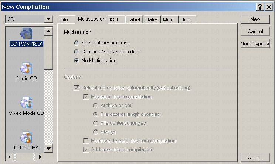The height and width of the screenshot is (164, 275).
Task: Go to the Label tab
Action: (x=133, y=20)
